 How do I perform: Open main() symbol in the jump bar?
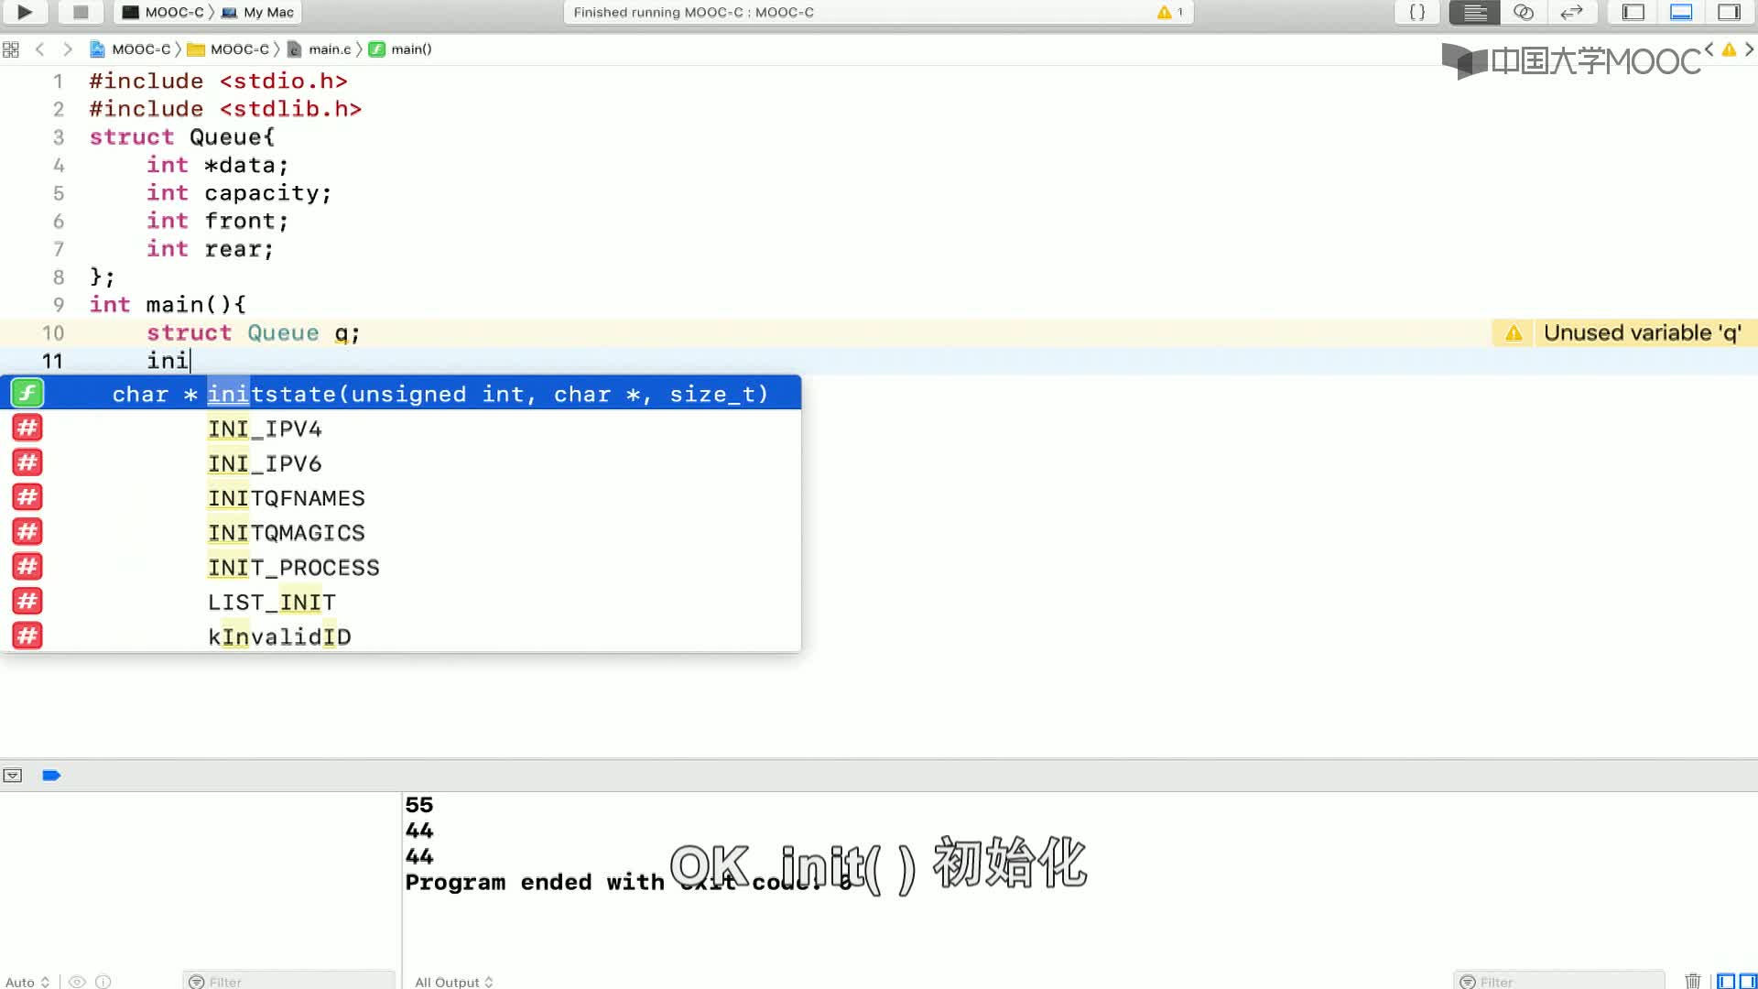[x=400, y=49]
